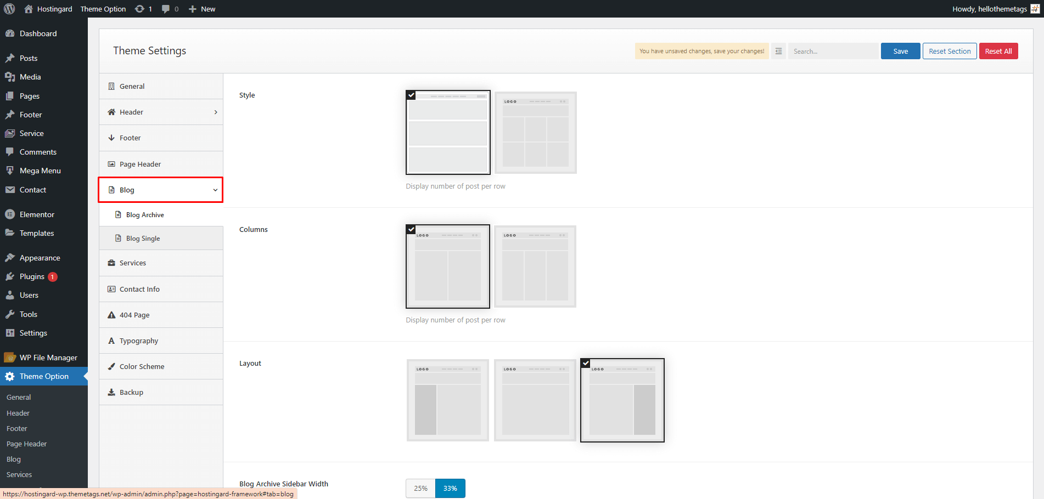Click the Pages icon in sidebar
The height and width of the screenshot is (499, 1044).
coord(10,96)
